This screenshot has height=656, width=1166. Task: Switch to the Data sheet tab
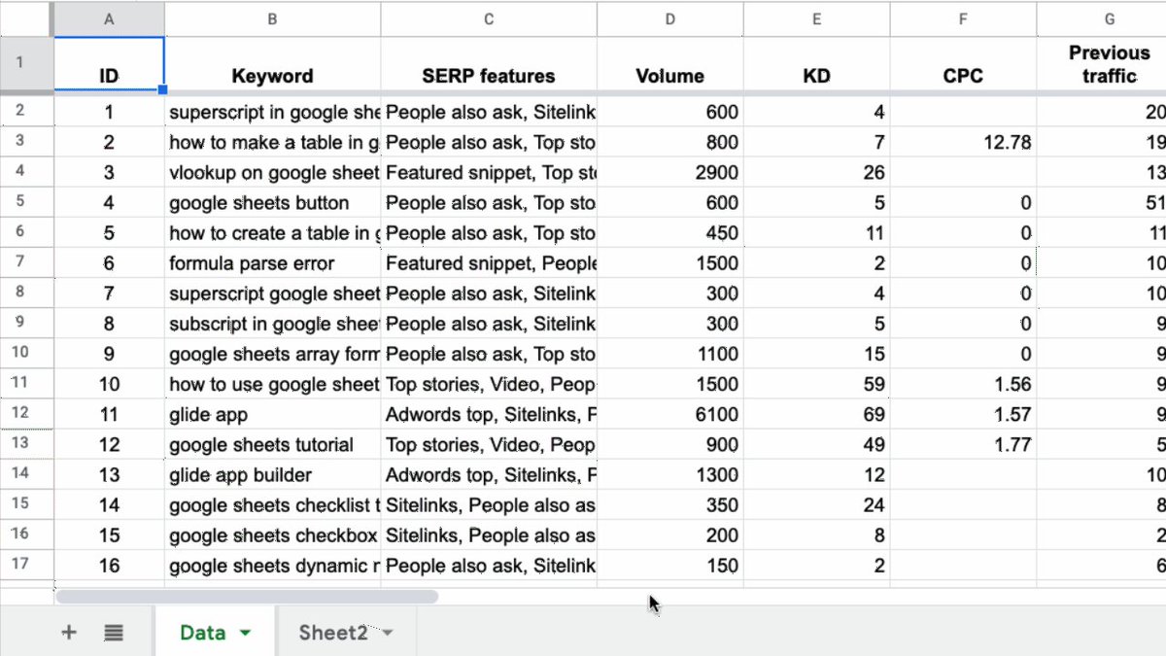[202, 633]
